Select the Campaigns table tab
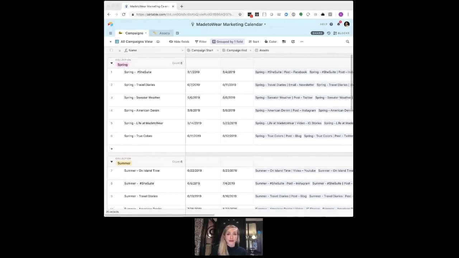The image size is (459, 258). pos(132,33)
